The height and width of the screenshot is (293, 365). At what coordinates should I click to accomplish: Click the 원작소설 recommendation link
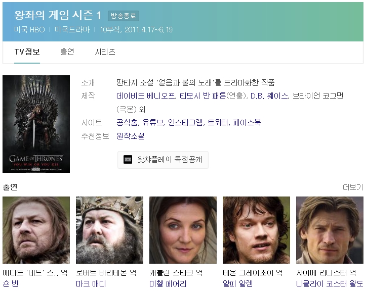(x=130, y=136)
